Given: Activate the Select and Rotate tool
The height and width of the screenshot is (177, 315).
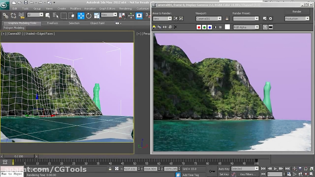Looking at the screenshot, I should pos(89,15).
